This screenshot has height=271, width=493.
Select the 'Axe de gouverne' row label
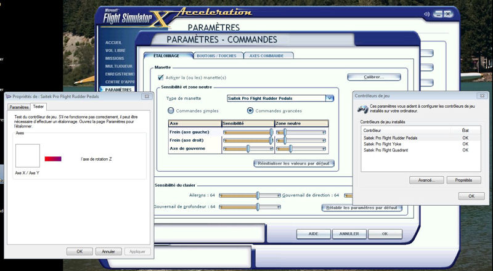point(187,148)
